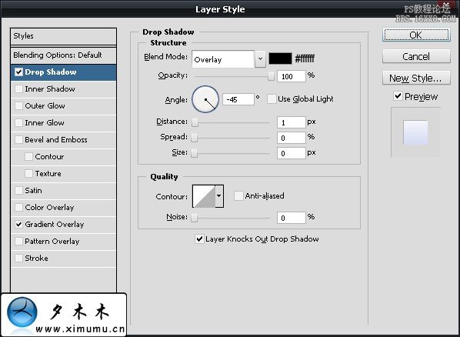Enable Use Global Light checkbox
Screen dimensions: 460x337
pos(272,99)
